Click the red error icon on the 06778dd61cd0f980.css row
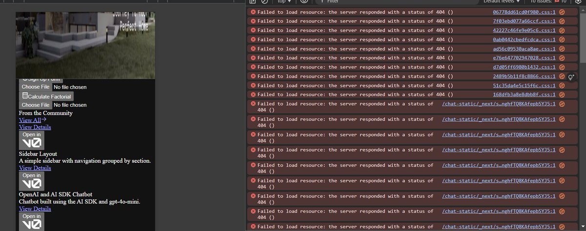This screenshot has width=586, height=231. [253, 12]
